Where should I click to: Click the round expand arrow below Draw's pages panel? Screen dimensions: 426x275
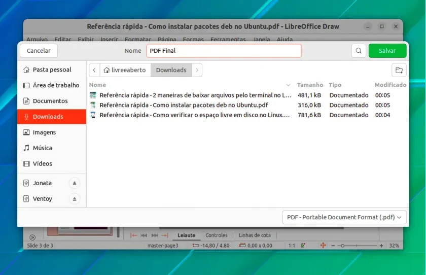tap(32, 237)
